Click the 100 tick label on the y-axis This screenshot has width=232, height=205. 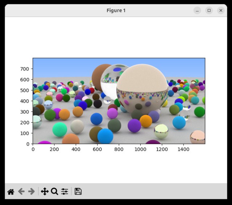pos(25,133)
